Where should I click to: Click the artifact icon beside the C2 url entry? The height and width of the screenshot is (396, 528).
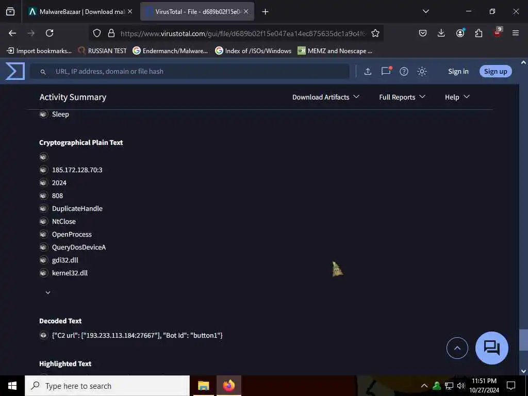point(43,335)
